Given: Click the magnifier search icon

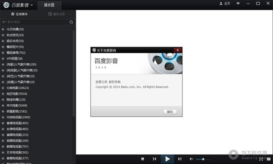Looking at the screenshot, I should pyautogui.click(x=71, y=22).
